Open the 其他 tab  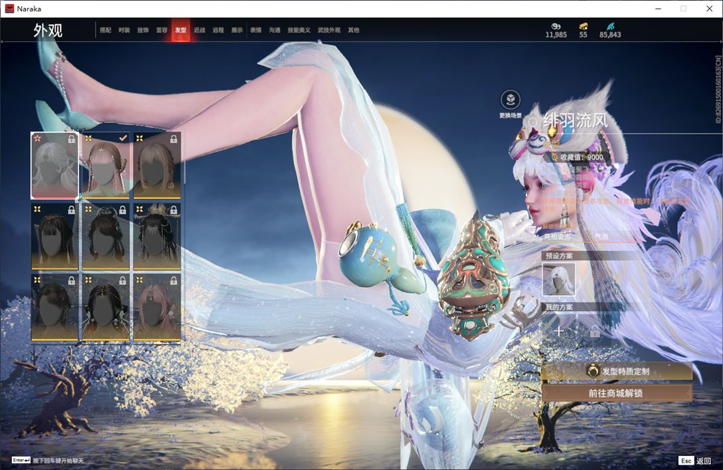click(x=354, y=30)
